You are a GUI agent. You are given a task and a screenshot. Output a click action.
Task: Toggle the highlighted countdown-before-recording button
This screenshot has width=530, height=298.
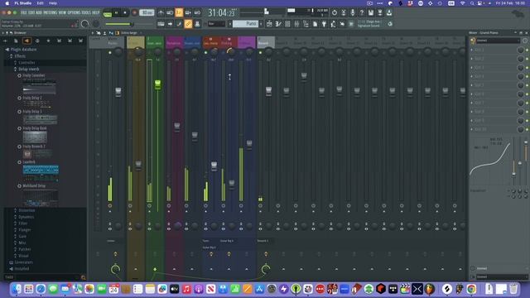pos(179,13)
